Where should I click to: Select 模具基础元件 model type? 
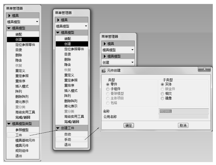25,140
